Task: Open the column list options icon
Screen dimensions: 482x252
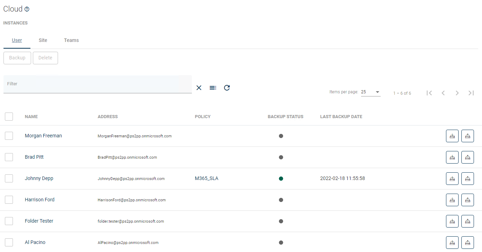Action: tap(213, 88)
